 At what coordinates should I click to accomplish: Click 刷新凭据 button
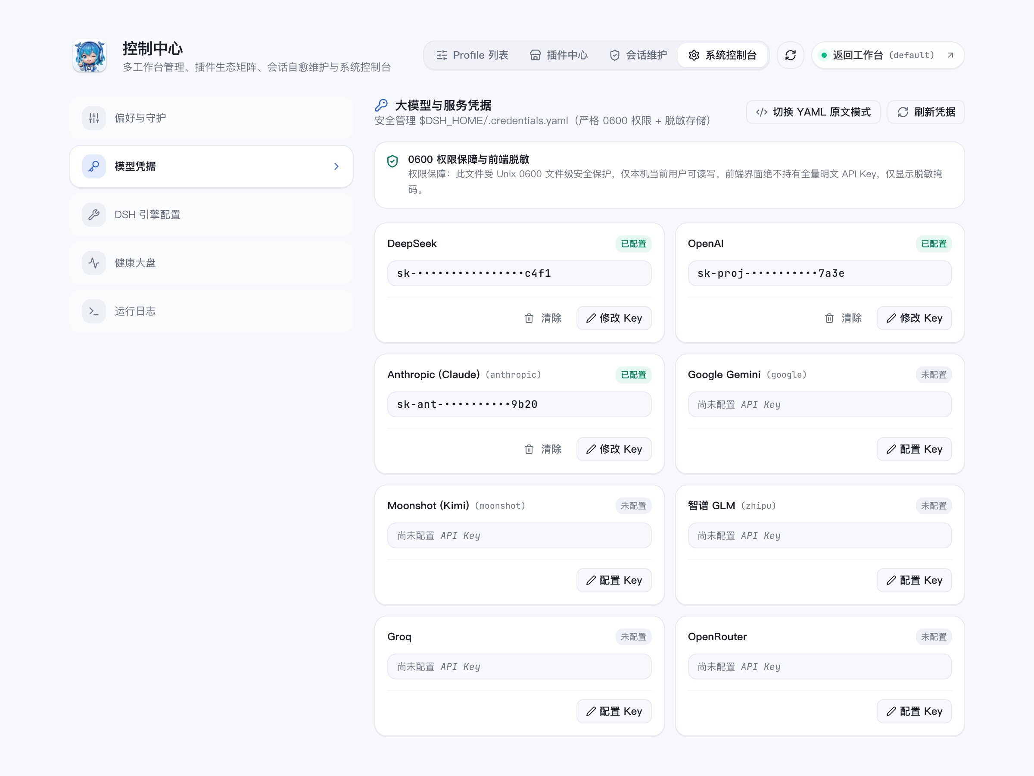(926, 112)
